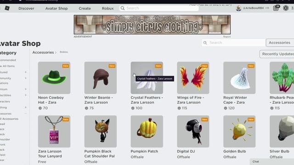Screen dimensions: 294x165
Task: Focus the top navigation search field
Action: [x=159, y=8]
